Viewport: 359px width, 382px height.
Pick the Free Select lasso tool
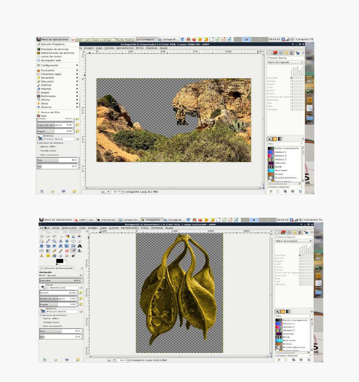[x=54, y=236]
